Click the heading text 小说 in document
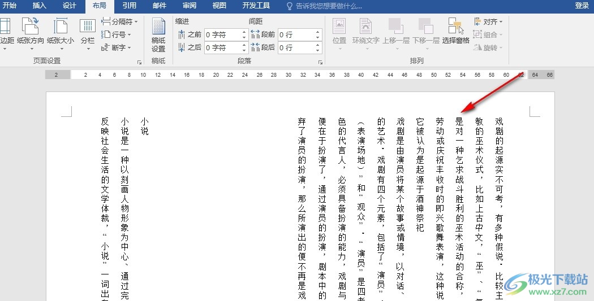Screen dimensions: 594x301 [144, 126]
